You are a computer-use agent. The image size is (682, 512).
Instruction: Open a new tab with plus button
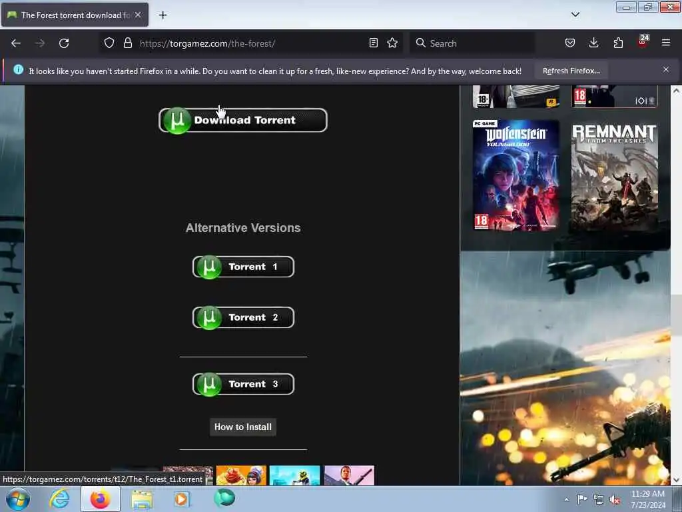163,15
